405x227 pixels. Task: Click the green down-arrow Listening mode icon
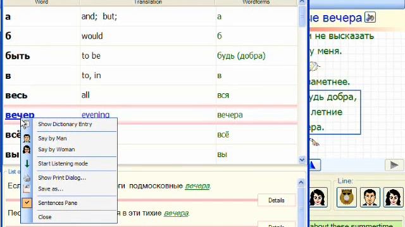point(27,164)
